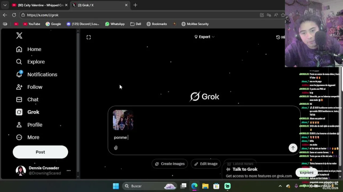
Task: Toggle Grok fullscreen expand icon
Action: coord(89,37)
